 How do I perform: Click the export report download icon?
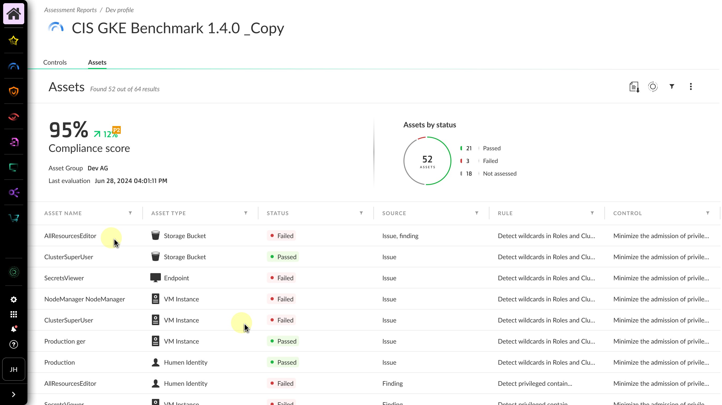coord(634,87)
